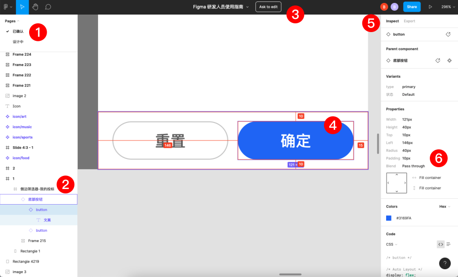Screen dimensions: 458x277
Task: Click the component icon of icon/food layer
Action: tap(8, 158)
